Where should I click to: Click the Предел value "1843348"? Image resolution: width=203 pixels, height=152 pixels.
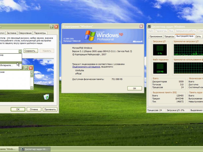click(x=179, y=99)
